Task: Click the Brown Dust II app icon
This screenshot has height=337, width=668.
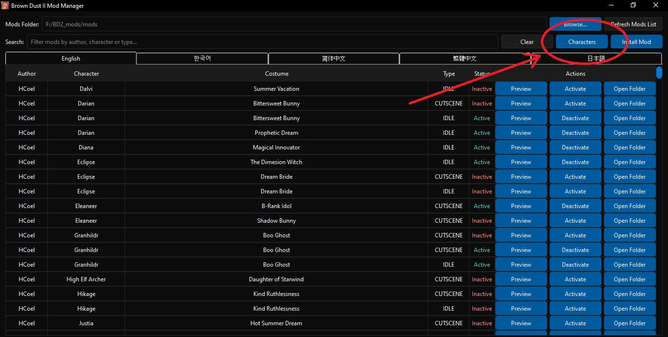Action: 5,6
